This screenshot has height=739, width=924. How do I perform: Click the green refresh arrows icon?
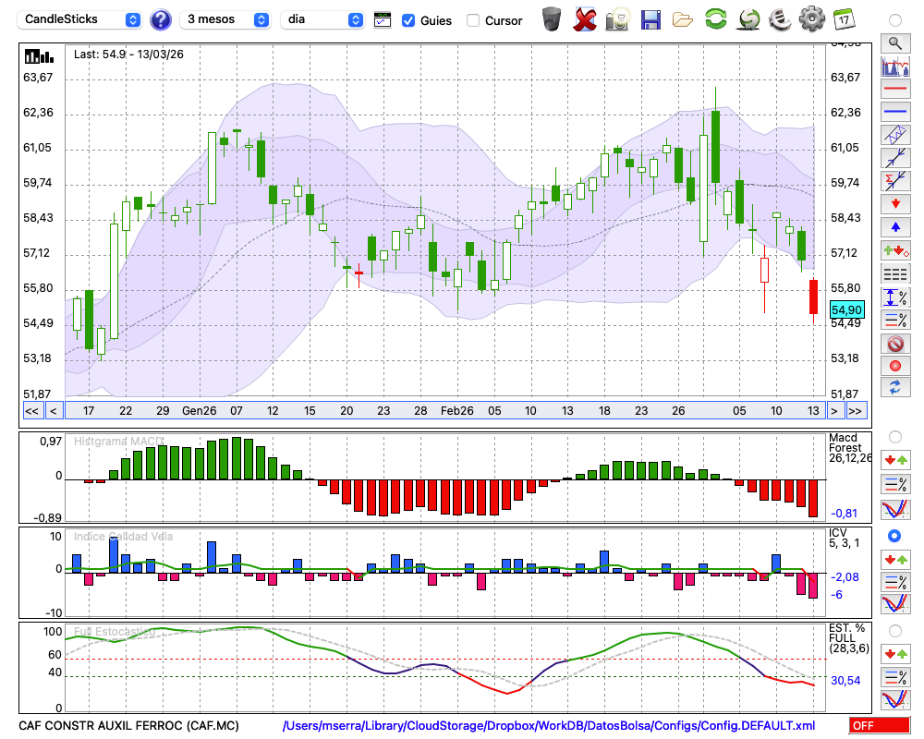pos(715,18)
